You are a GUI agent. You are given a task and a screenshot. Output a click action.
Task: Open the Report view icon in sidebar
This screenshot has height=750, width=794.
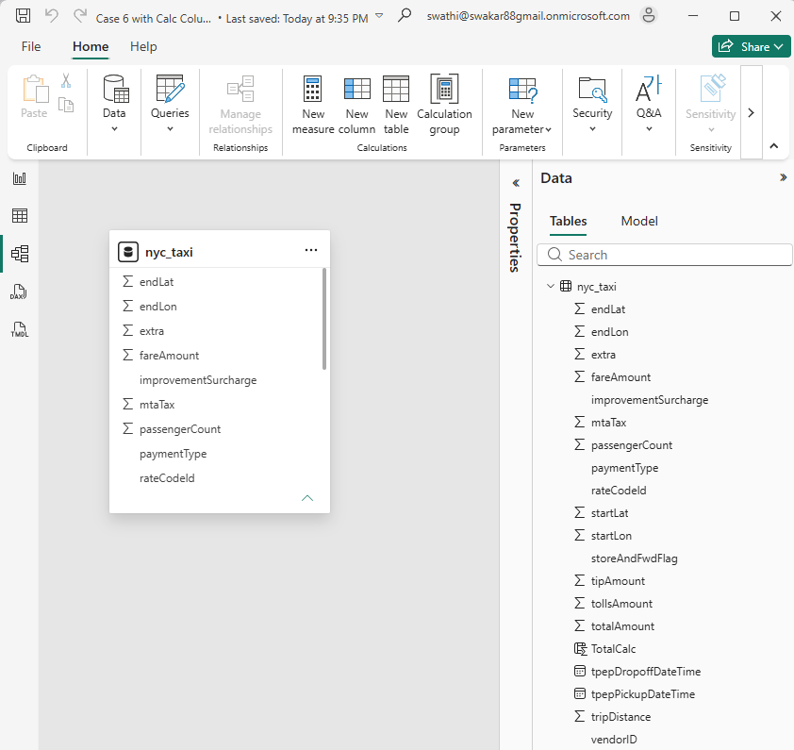pos(20,178)
